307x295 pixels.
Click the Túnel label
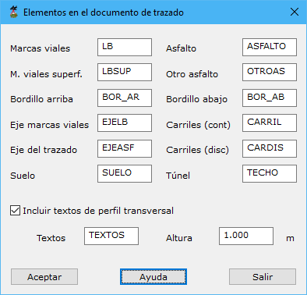[x=178, y=176]
